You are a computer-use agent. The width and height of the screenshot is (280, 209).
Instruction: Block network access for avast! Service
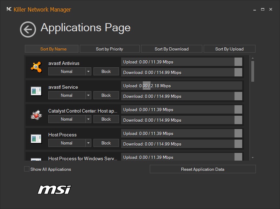[106, 95]
